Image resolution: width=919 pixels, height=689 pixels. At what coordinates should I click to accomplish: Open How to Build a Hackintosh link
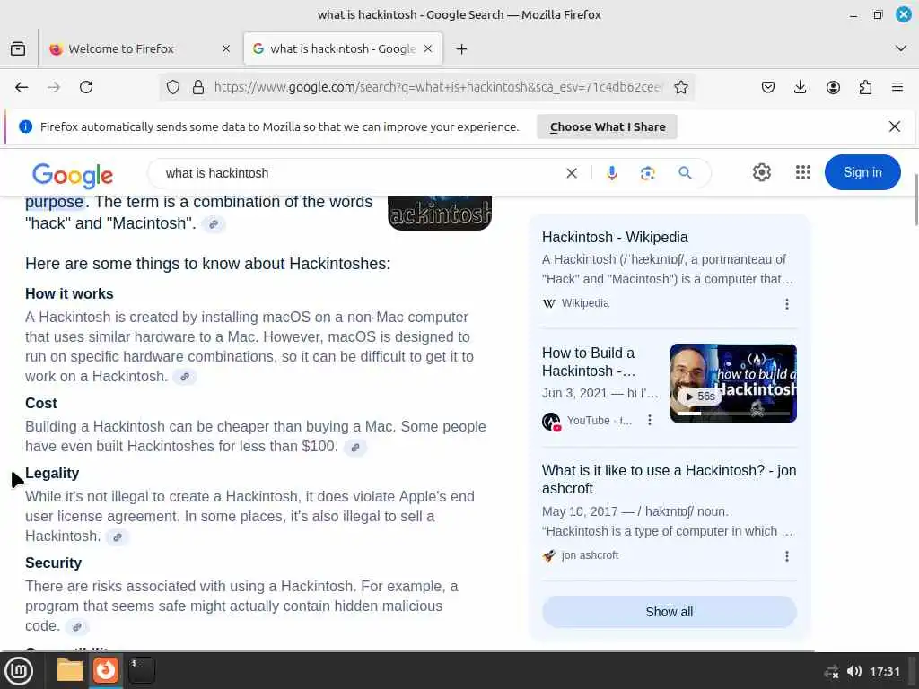589,362
